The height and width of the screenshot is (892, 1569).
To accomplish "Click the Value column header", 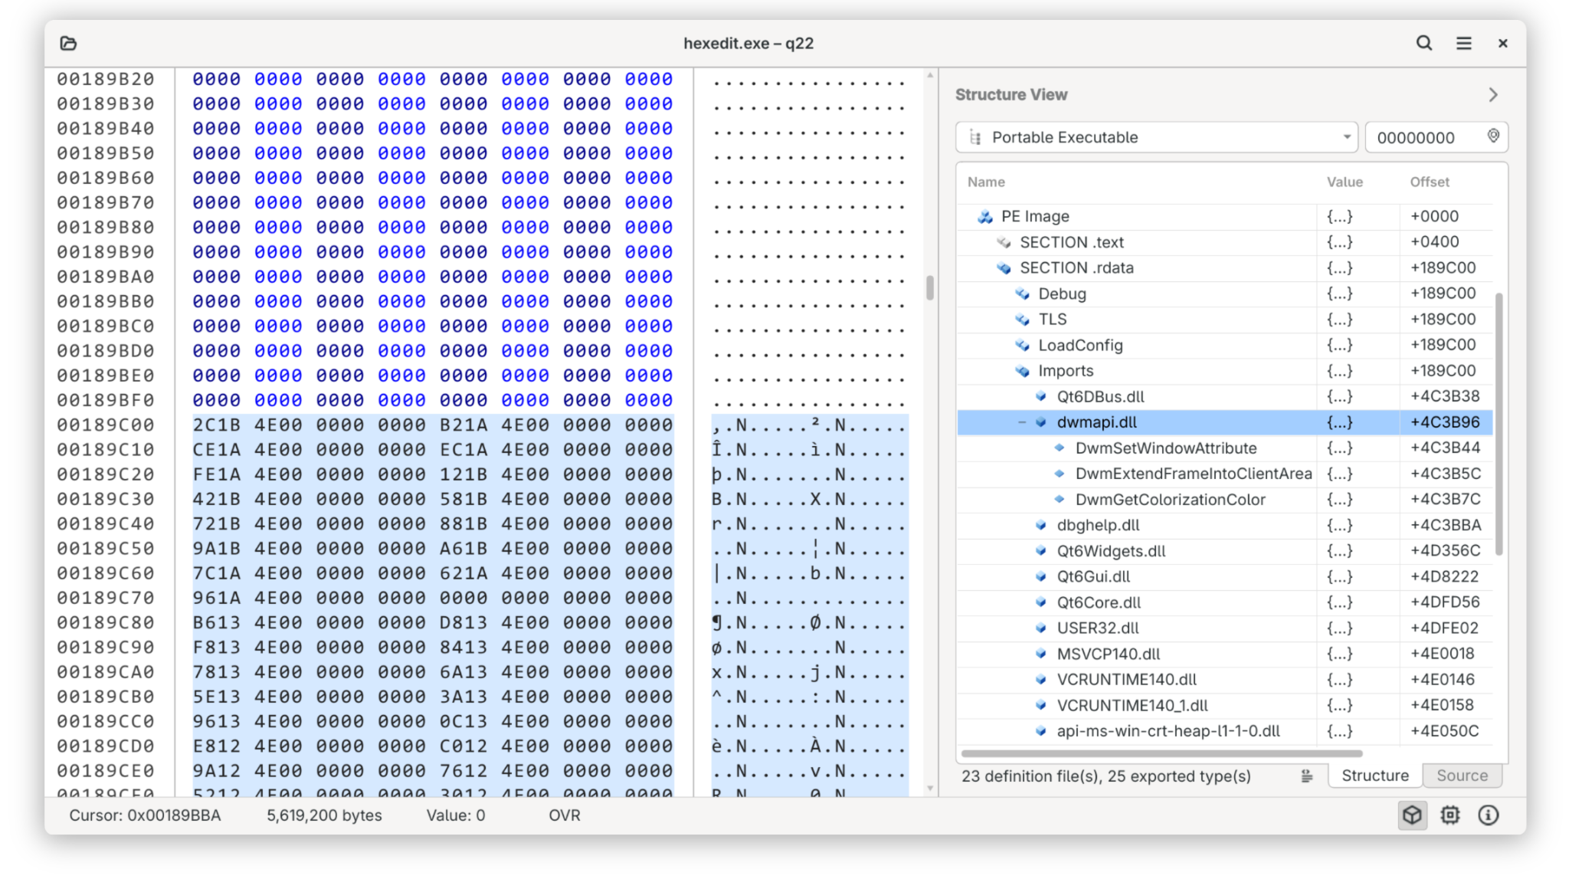I will point(1345,182).
